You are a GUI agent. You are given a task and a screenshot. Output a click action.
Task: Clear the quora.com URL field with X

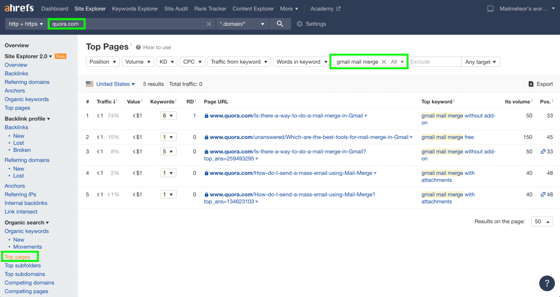click(x=209, y=24)
